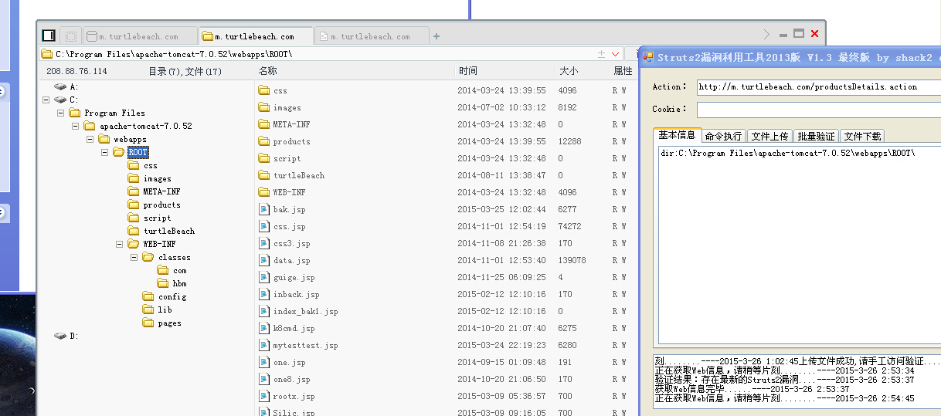Click the dir:C:\Program Files output text in the Struts2 tool
941x416 pixels.
[x=788, y=153]
